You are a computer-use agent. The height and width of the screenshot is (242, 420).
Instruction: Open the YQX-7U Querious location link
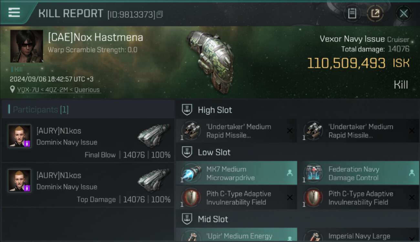click(x=58, y=90)
